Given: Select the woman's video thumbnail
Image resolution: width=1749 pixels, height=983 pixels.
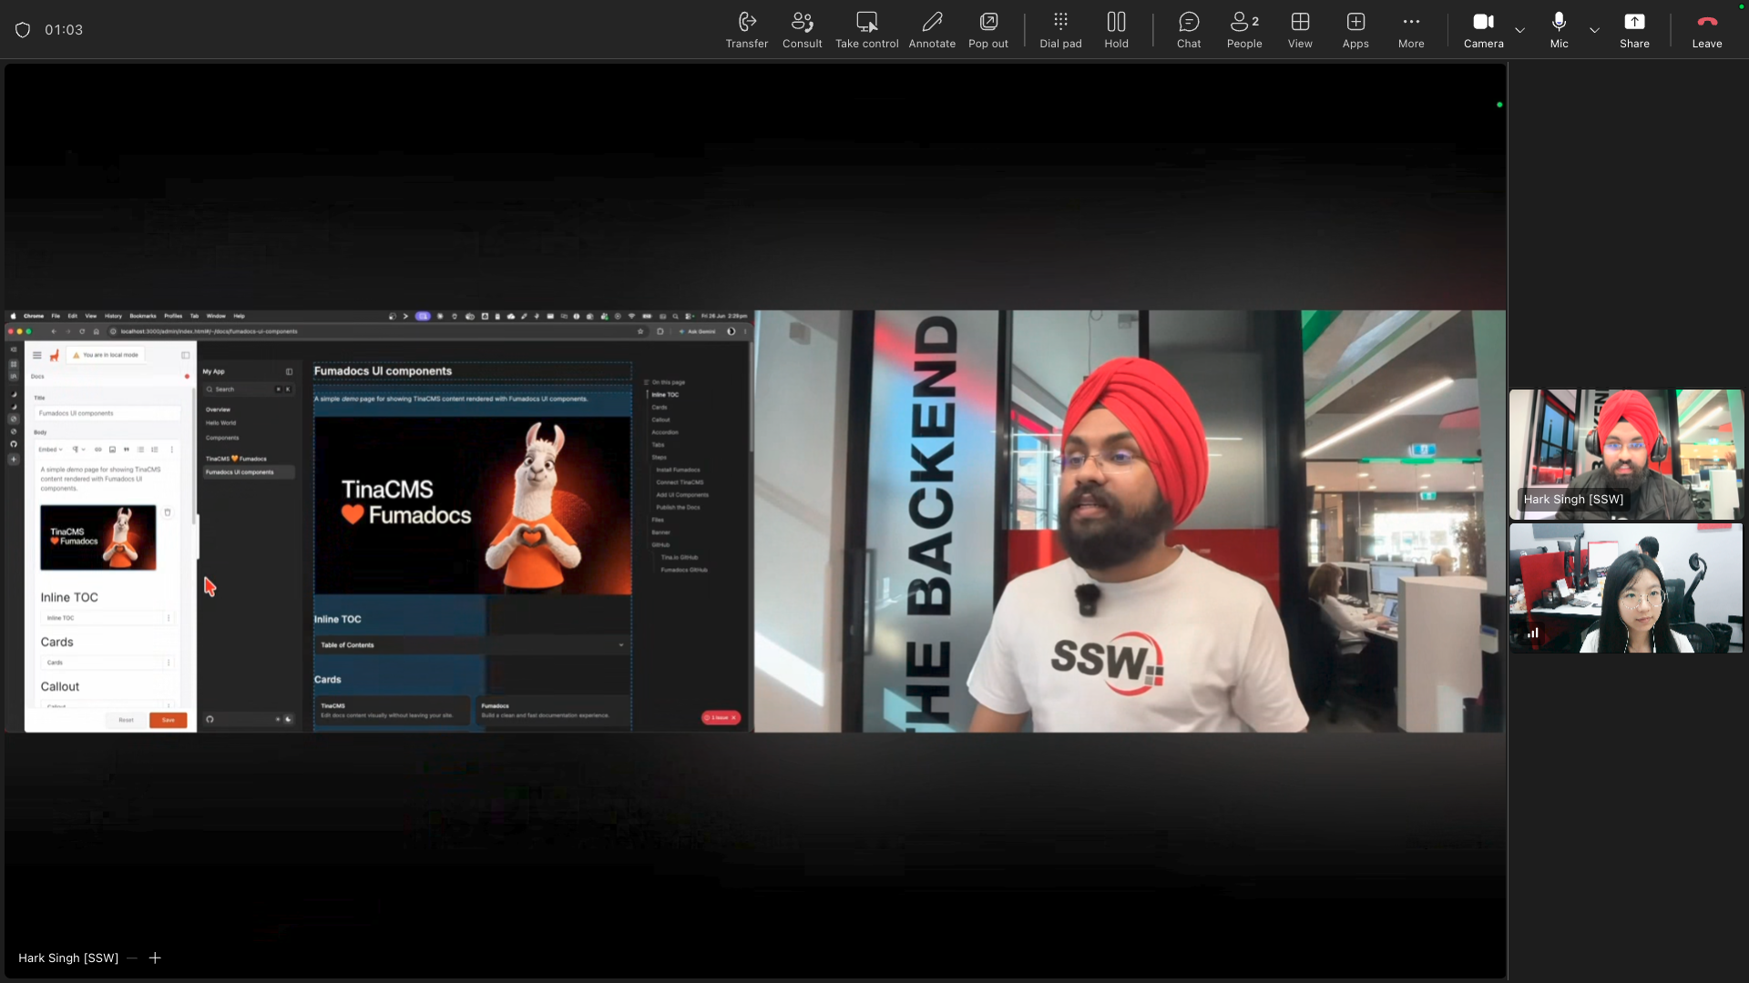Looking at the screenshot, I should 1626,588.
